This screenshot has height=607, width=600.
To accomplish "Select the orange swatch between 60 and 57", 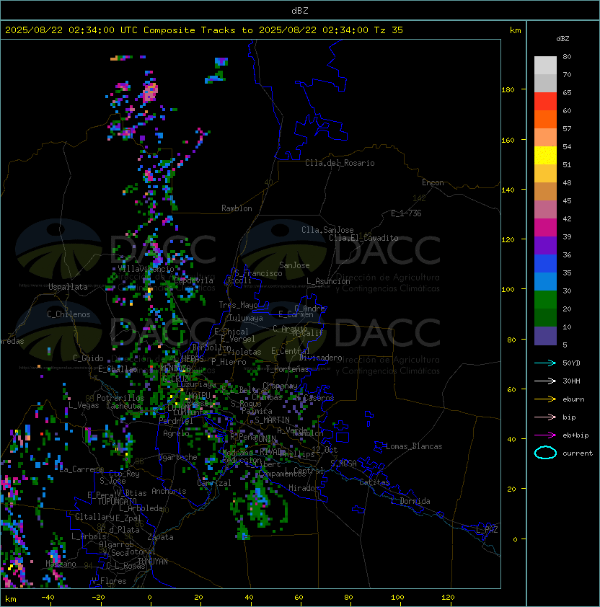I will (545, 119).
